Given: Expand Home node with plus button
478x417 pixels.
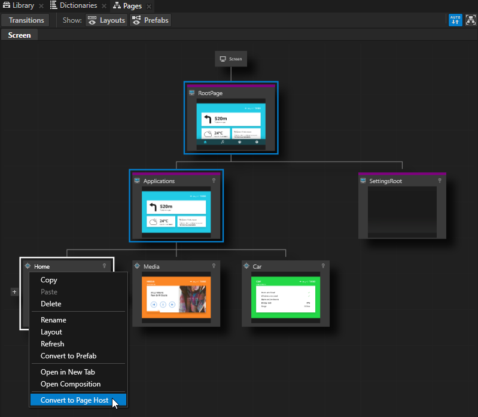Looking at the screenshot, I should 14,292.
